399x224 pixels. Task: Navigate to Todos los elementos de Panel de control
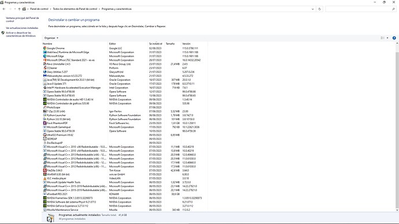[75, 9]
